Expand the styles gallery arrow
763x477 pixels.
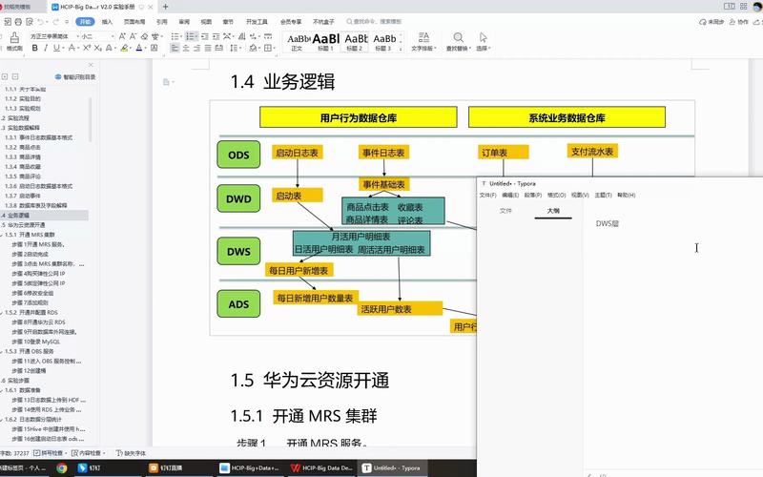coord(401,49)
